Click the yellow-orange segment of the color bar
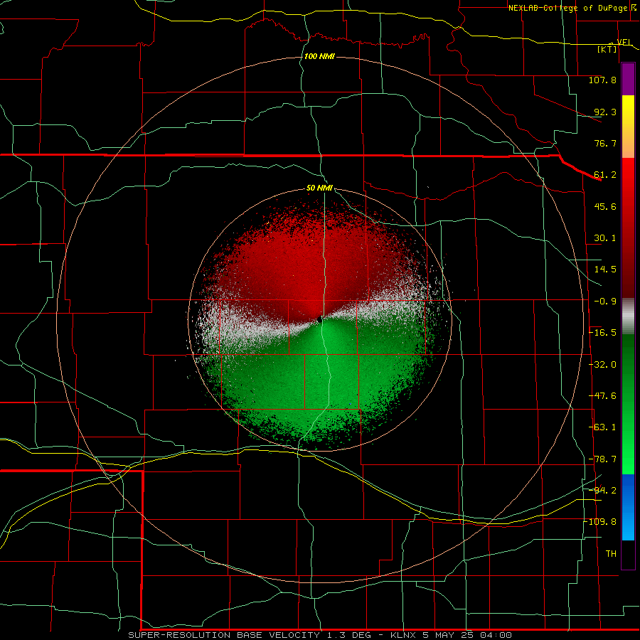This screenshot has height=640, width=640. click(628, 127)
